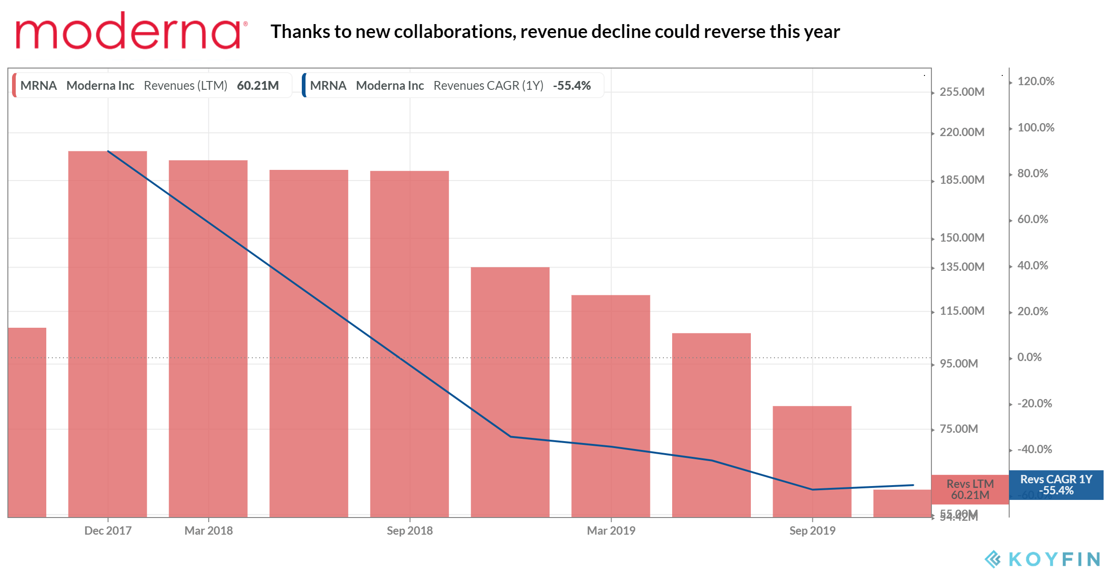This screenshot has height=574, width=1111.
Task: Click the -40.0% axis value
Action: pos(1035,449)
